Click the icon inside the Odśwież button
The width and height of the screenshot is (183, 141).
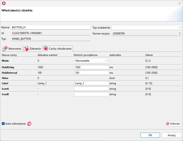pyautogui.click(x=167, y=124)
